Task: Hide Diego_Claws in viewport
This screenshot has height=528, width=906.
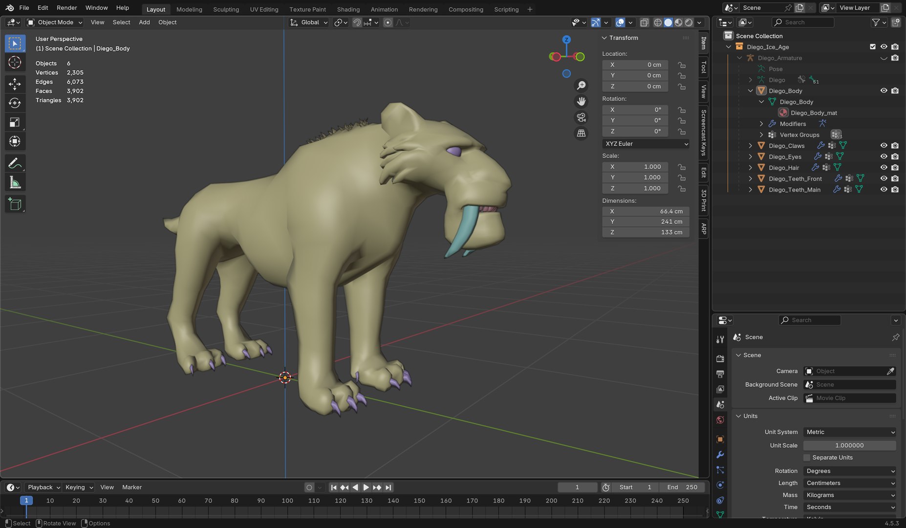Action: 884,146
